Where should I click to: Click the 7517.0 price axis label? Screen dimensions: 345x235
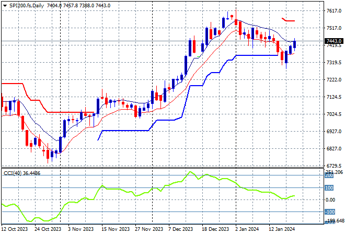click(x=333, y=28)
